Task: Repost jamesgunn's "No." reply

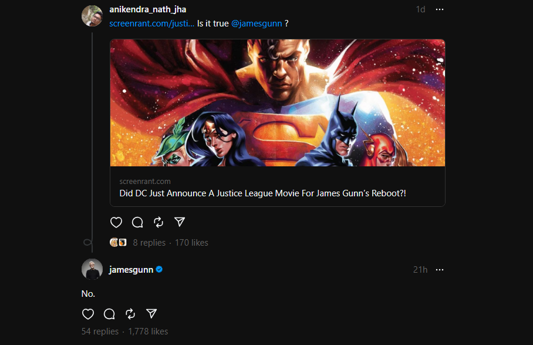Action: coord(130,314)
